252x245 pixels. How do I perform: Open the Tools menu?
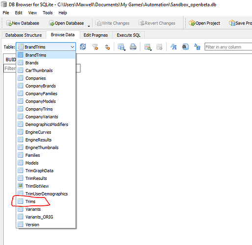tap(48, 13)
